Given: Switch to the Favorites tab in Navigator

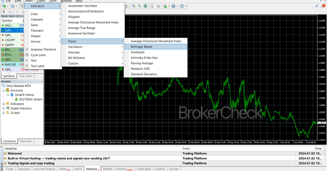Looking at the screenshot, I should pyautogui.click(x=26, y=141).
